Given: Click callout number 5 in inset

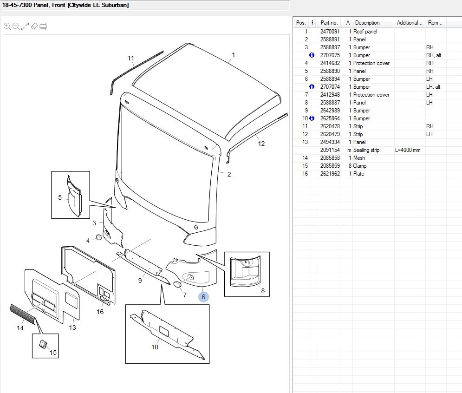Looking at the screenshot, I should tap(60, 197).
